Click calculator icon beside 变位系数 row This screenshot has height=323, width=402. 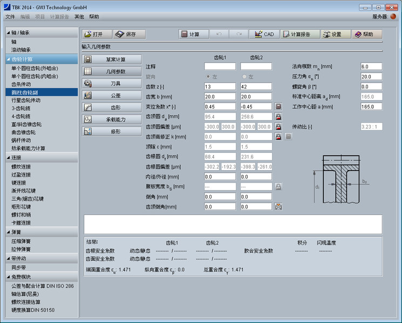[278, 107]
